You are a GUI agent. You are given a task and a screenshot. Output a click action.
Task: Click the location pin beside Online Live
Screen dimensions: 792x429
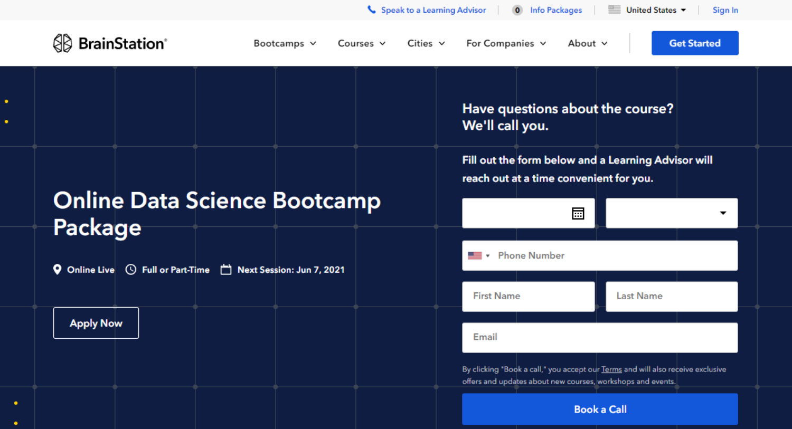coord(57,269)
